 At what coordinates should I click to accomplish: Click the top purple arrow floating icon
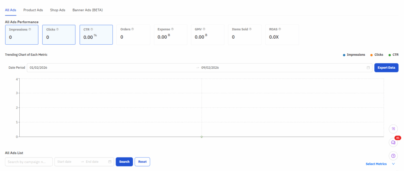[393, 129]
